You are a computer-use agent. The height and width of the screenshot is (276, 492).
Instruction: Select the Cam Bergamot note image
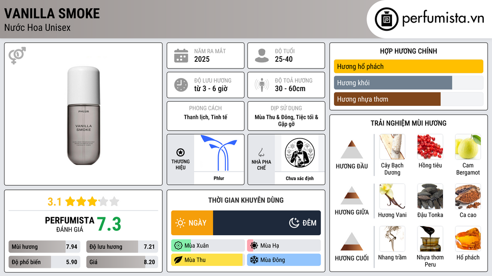[468, 147]
